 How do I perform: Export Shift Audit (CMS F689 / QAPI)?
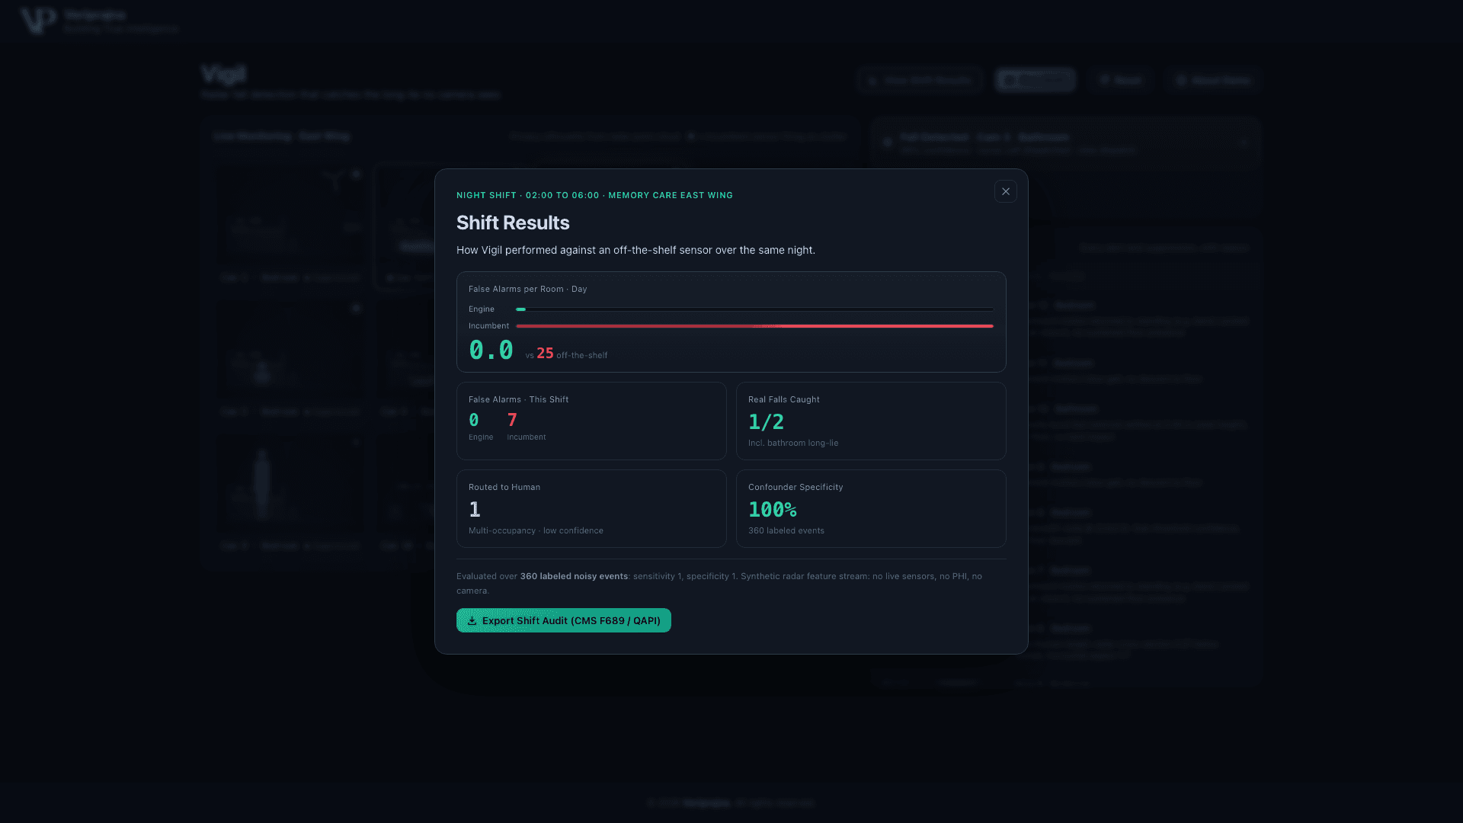tap(564, 620)
